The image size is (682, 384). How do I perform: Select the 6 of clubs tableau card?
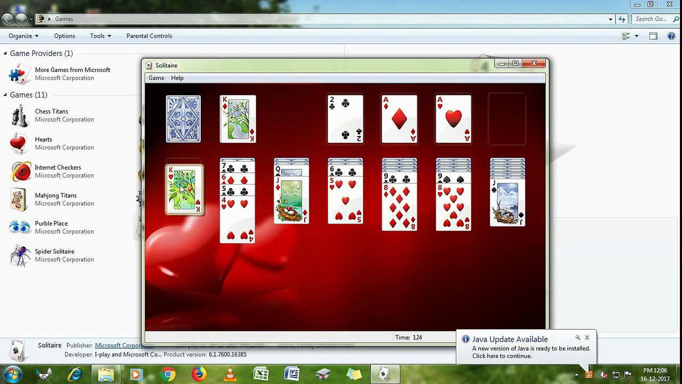click(x=345, y=171)
